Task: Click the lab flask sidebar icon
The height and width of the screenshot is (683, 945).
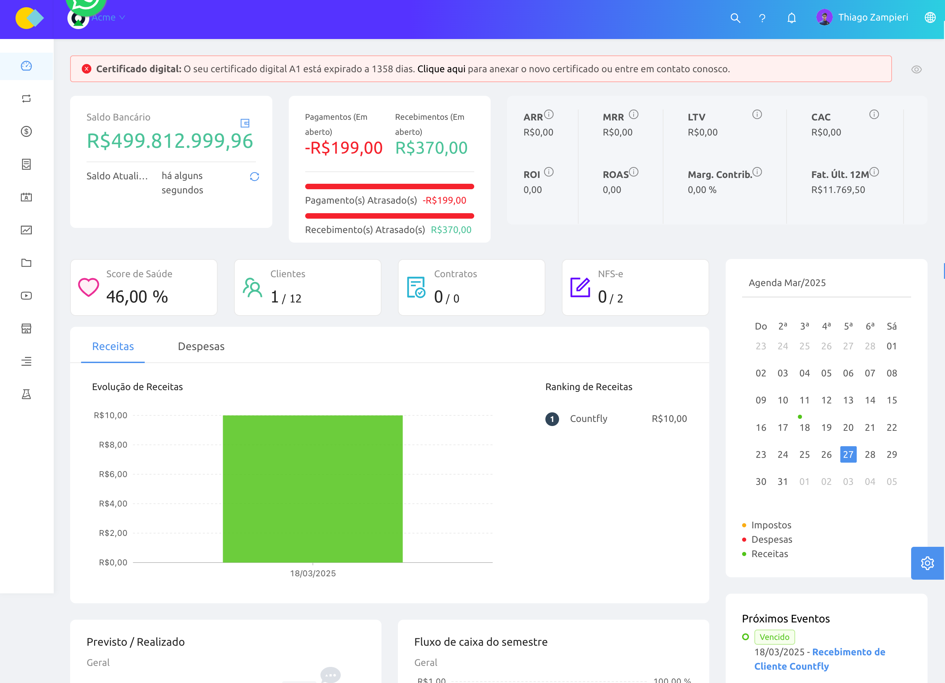Action: (26, 394)
